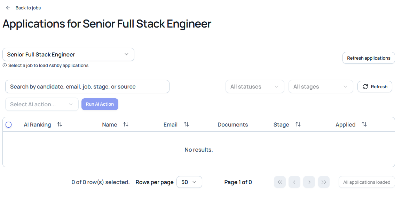Click the back arrow icon

coord(8,8)
